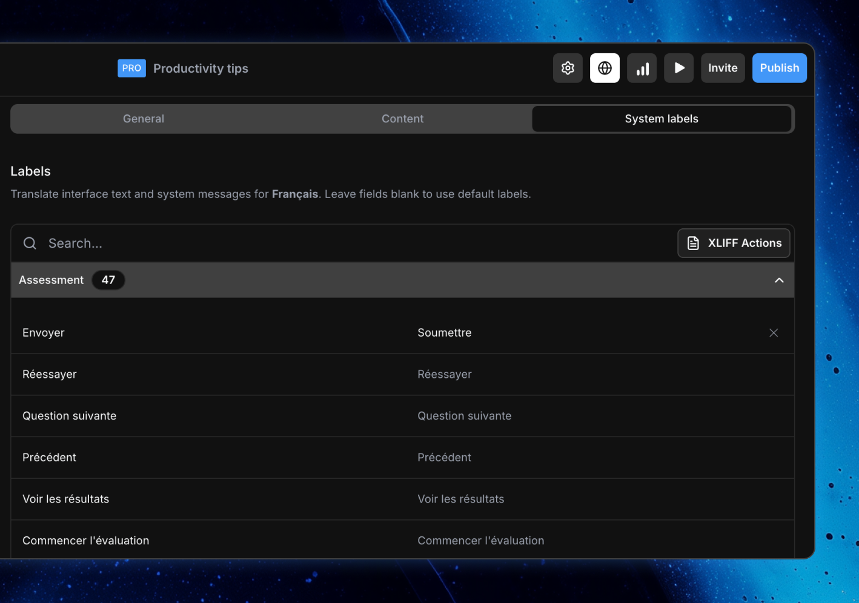The height and width of the screenshot is (603, 859).
Task: Switch to the General tab
Action: pos(144,119)
